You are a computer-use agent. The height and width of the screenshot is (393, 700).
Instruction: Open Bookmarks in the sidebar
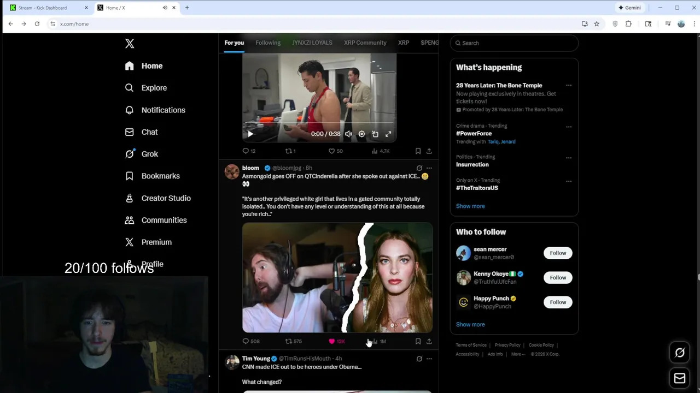pos(152,176)
